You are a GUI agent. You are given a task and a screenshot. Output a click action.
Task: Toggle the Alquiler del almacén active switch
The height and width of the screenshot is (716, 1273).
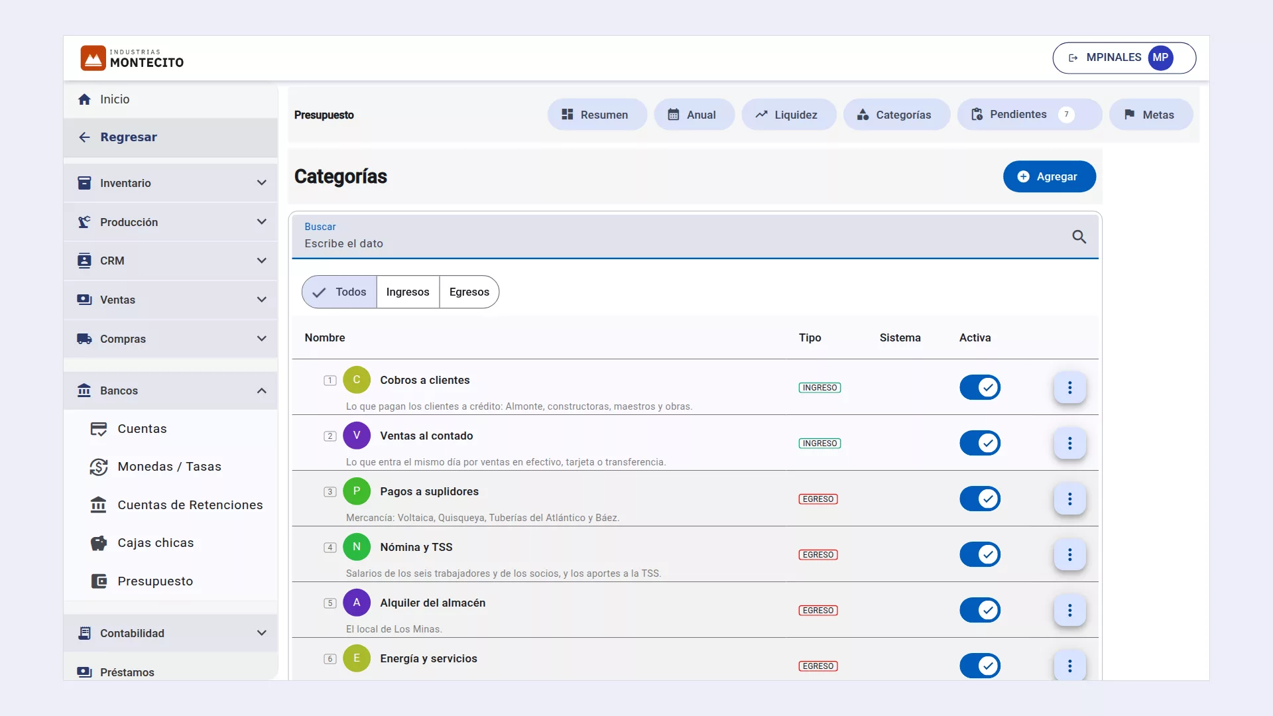click(x=980, y=610)
